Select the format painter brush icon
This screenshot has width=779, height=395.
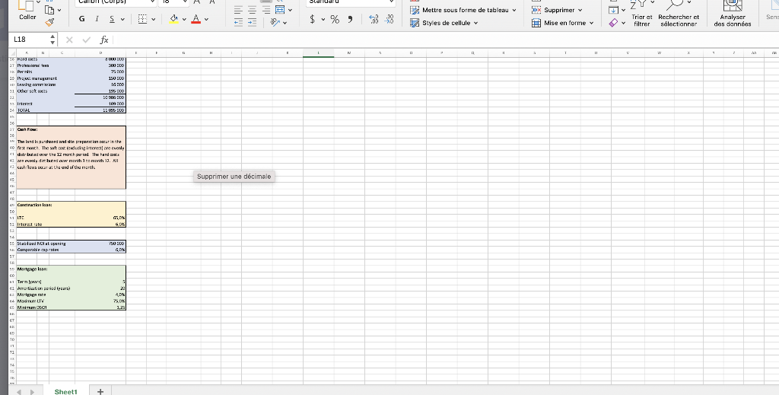[49, 22]
